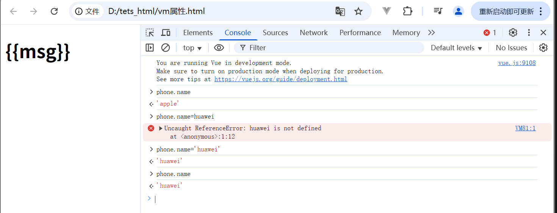
Task: Show more DevTools tabs with chevrons
Action: coord(432,33)
